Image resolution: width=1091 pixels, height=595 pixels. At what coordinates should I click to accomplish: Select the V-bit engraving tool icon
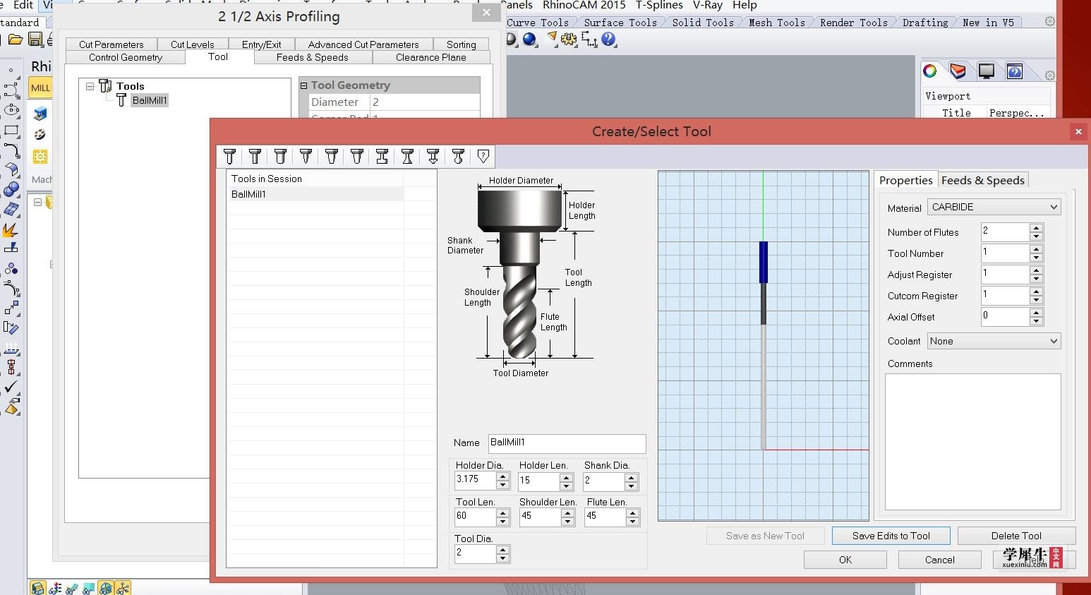pos(306,157)
